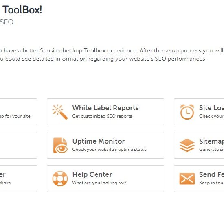
Task: Click 'What are you looking for?' text
Action: 99,183
